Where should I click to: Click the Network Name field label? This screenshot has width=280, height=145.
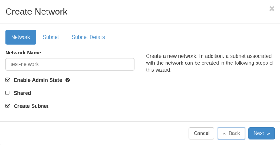(23, 53)
